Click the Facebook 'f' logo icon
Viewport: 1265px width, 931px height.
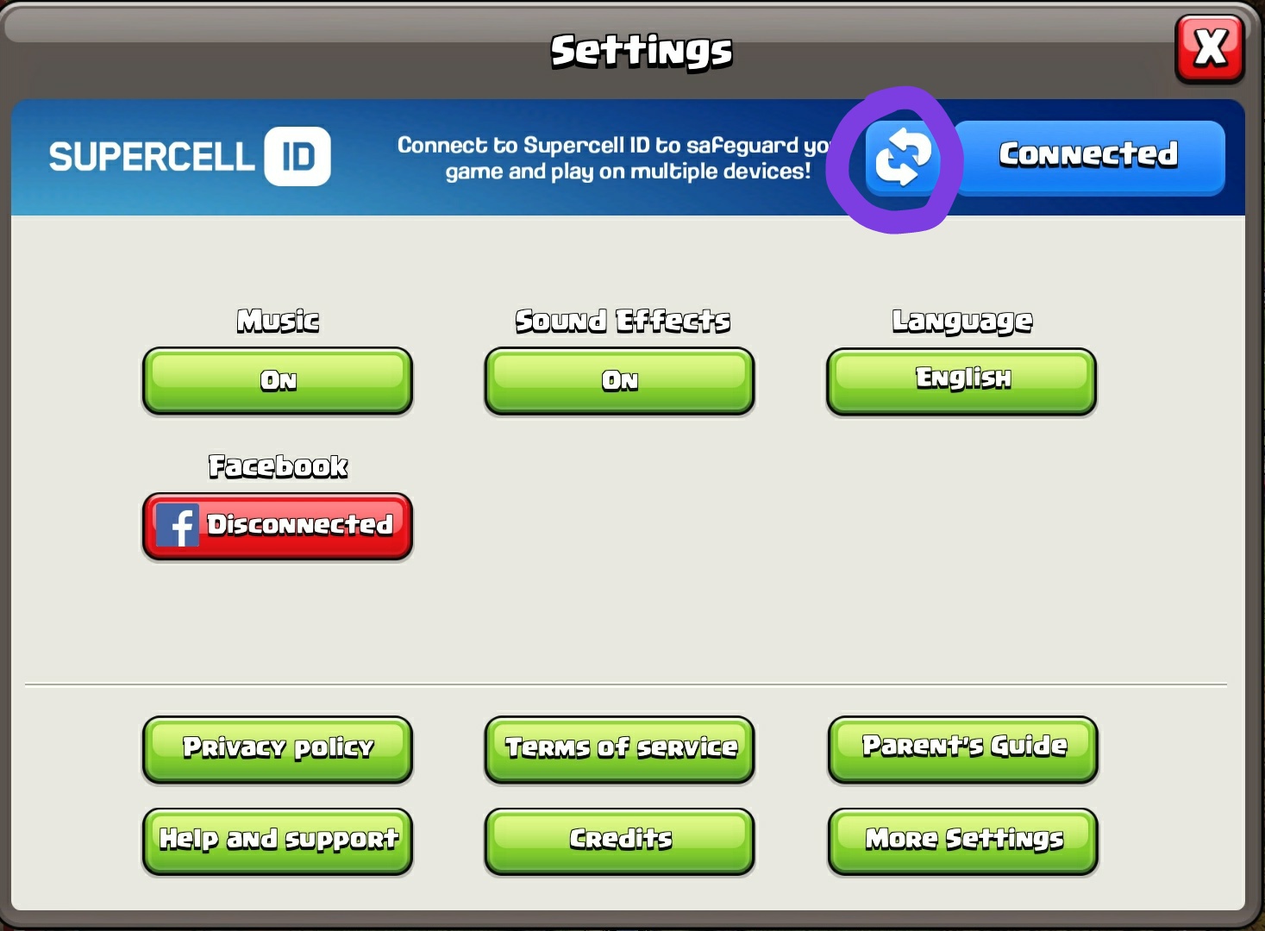[x=178, y=525]
